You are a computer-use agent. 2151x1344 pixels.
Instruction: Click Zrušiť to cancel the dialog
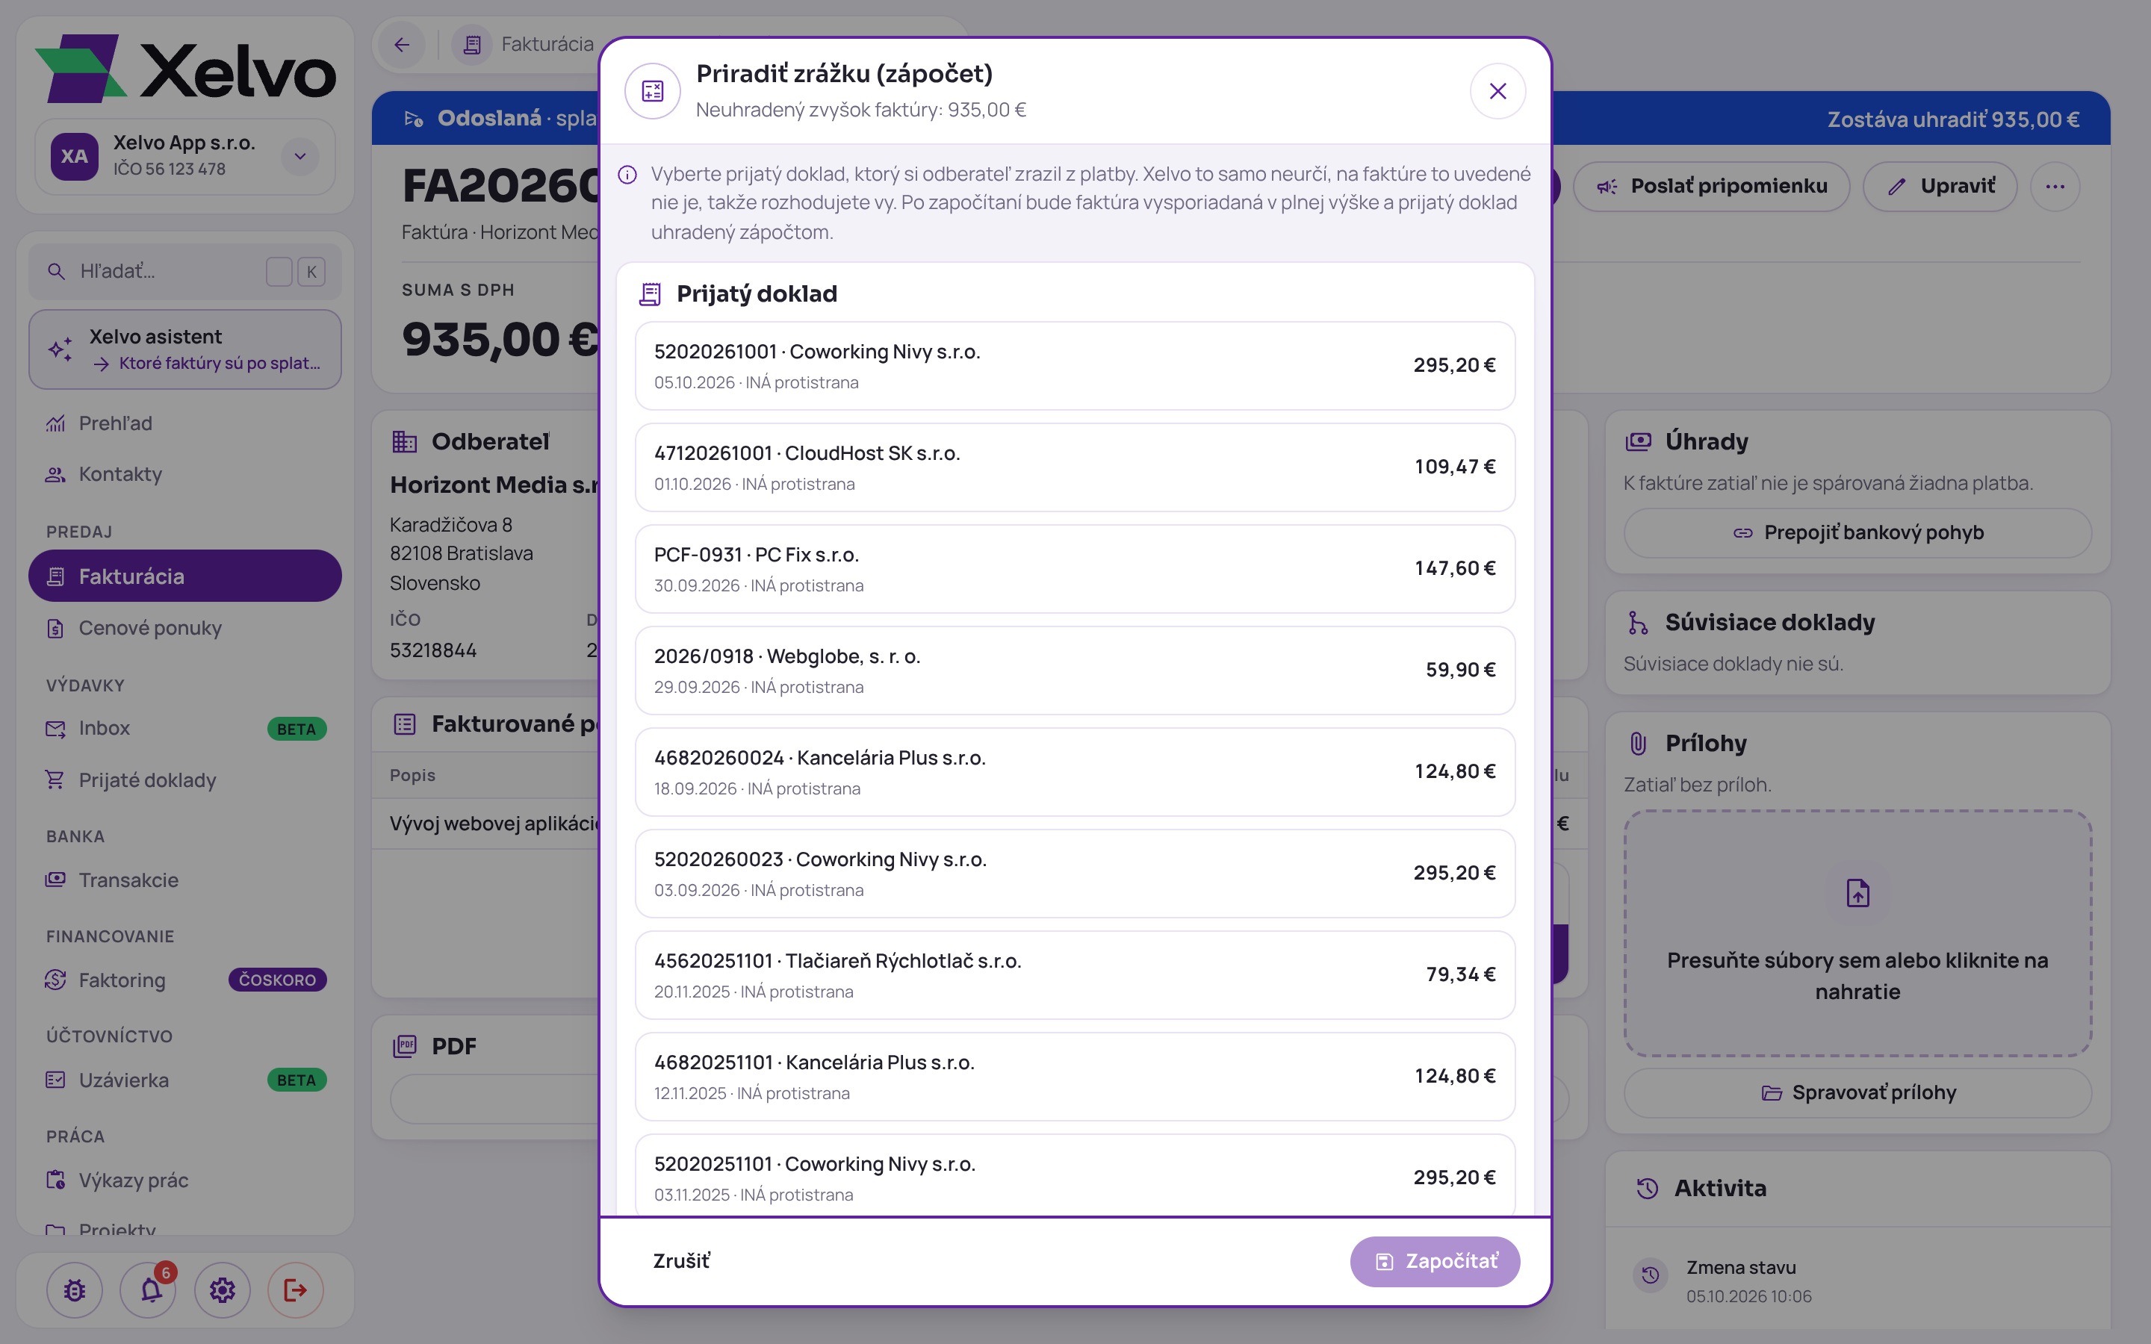(x=681, y=1260)
